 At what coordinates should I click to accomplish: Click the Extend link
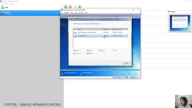tap(90, 53)
